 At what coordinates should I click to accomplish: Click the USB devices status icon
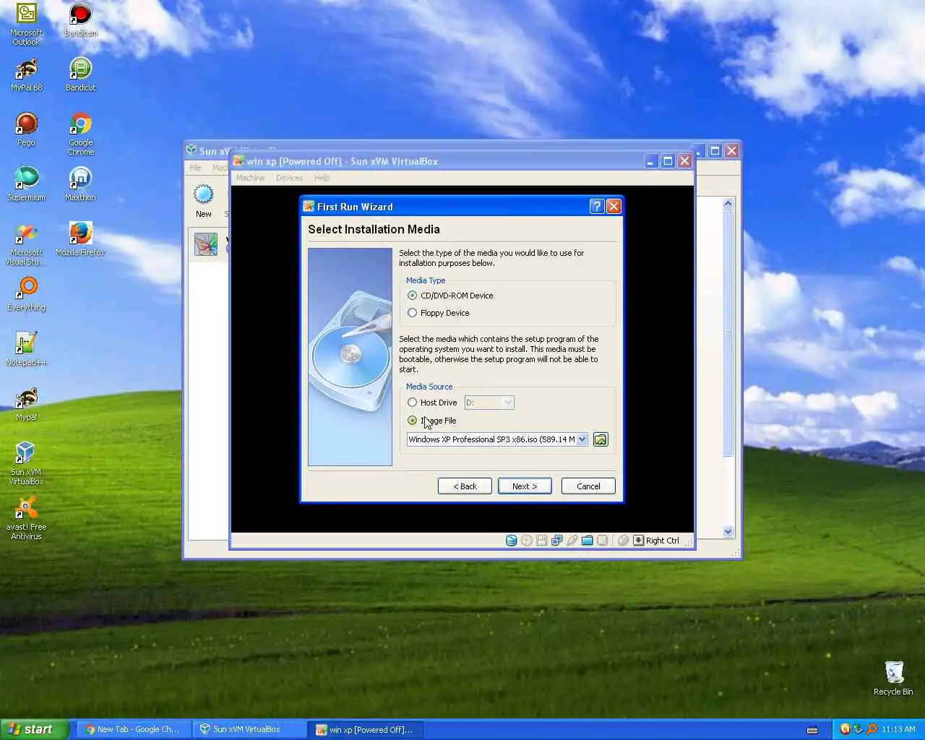572,541
